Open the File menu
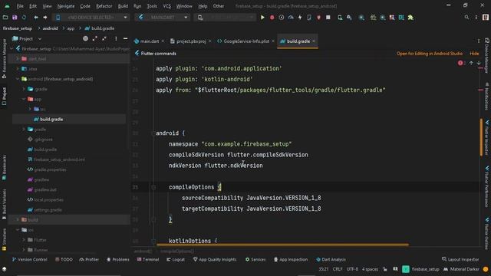This screenshot has width=491, height=276. tap(20, 6)
